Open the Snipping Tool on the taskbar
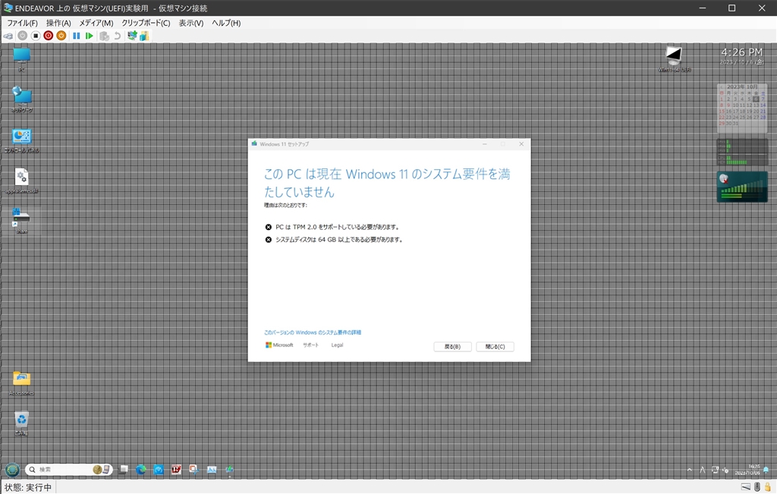The height and width of the screenshot is (494, 777). point(193,469)
